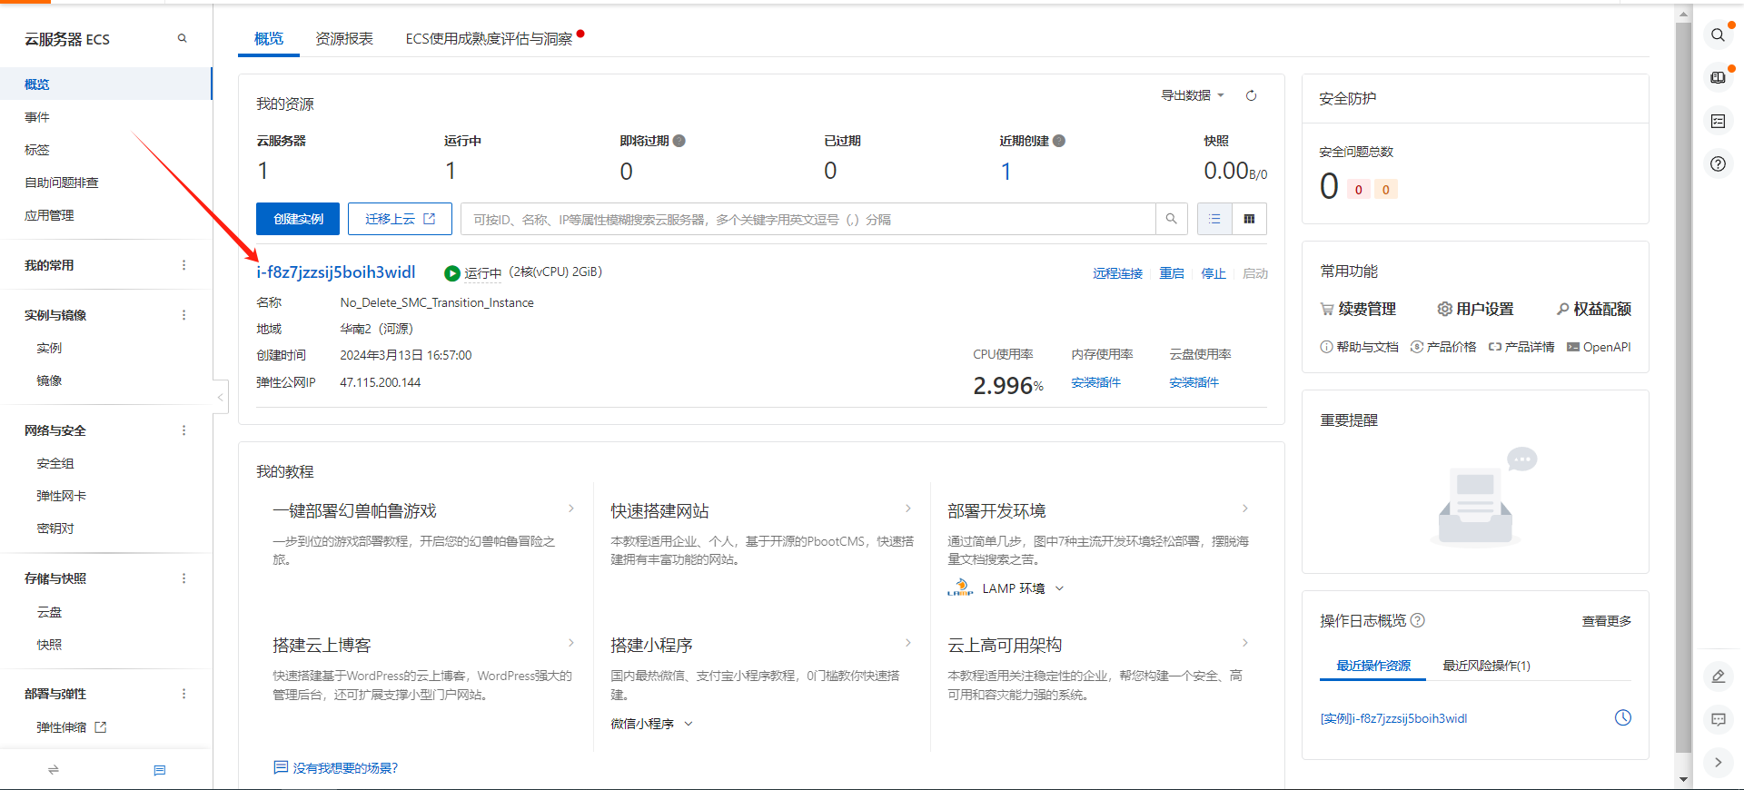Screen dimensions: 1744x790
Task: Switch to the 概览 tab
Action: pos(269,38)
